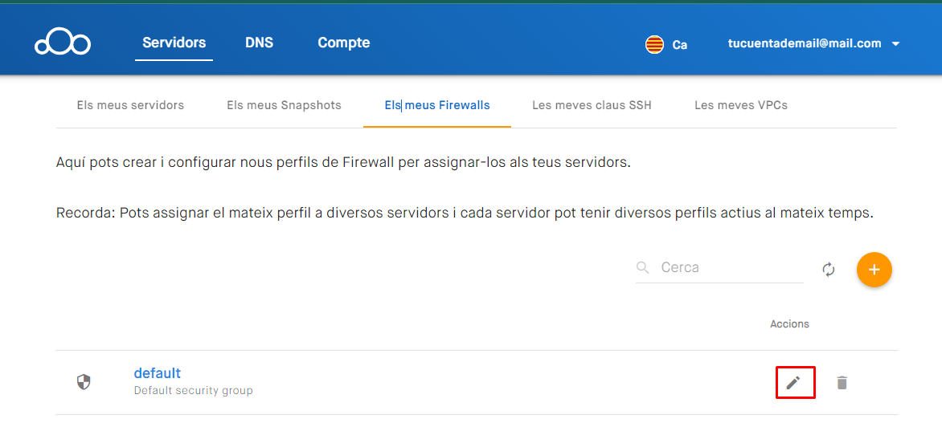Open the Servidors menu
This screenshot has height=423, width=942.
click(x=174, y=43)
